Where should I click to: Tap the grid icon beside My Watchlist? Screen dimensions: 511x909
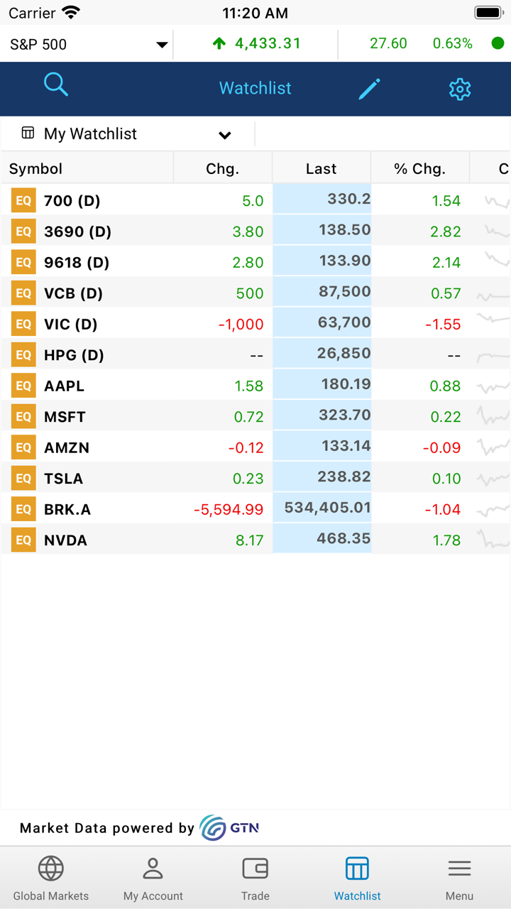coord(28,134)
